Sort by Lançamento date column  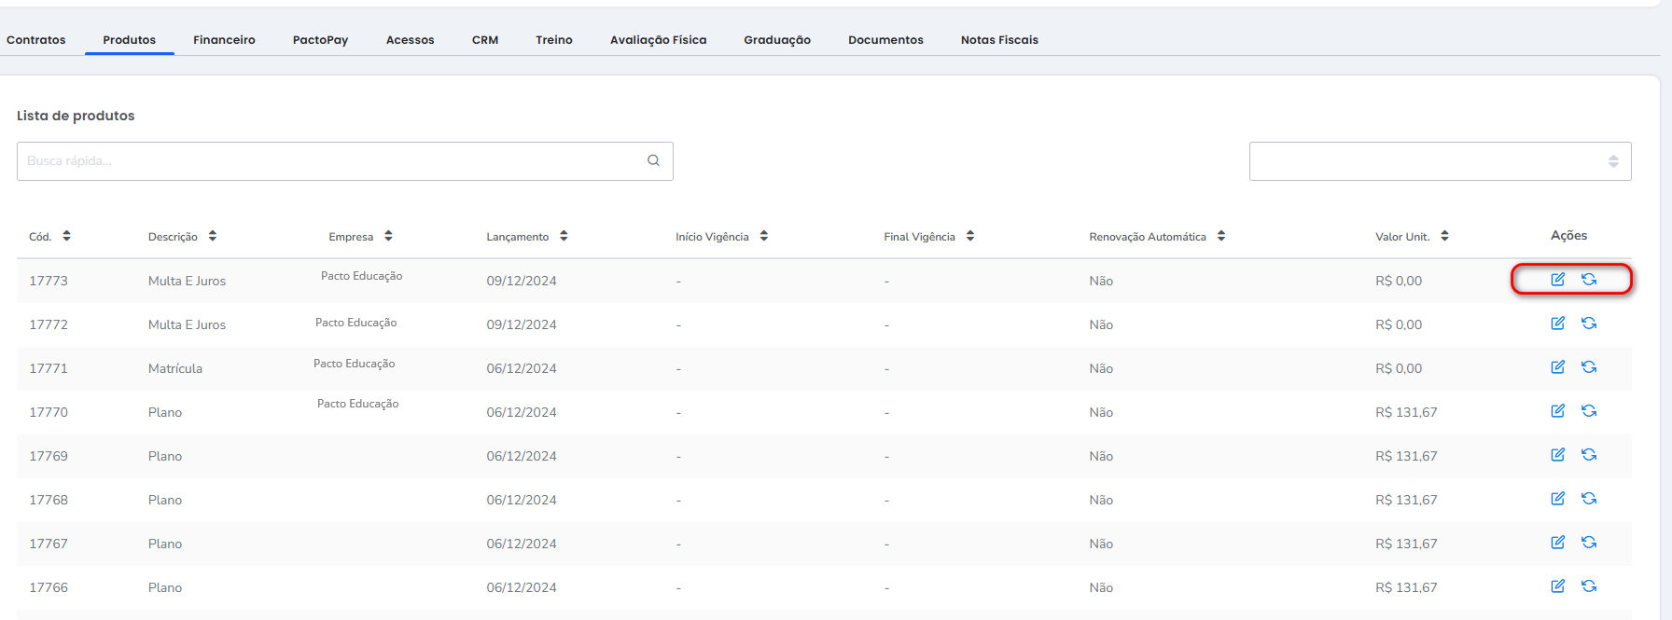pyautogui.click(x=564, y=236)
